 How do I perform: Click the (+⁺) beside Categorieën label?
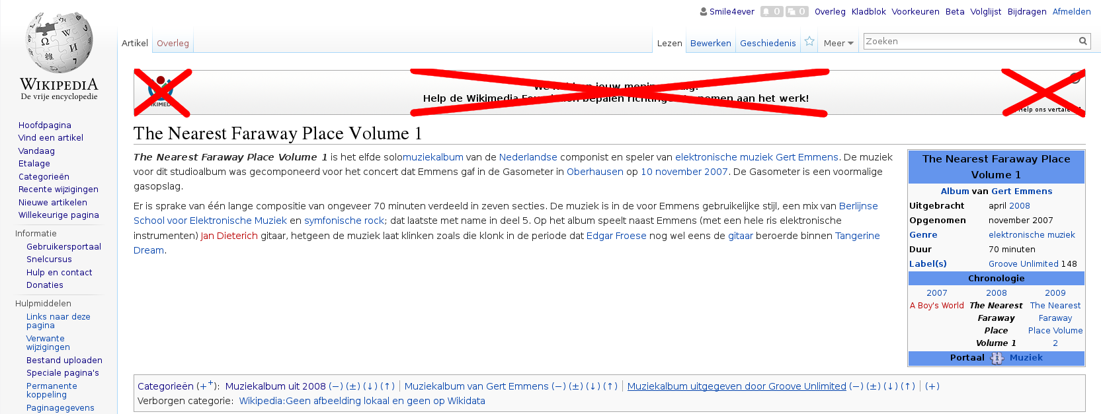point(206,386)
